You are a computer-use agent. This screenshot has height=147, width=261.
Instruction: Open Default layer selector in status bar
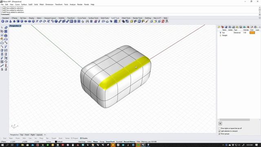click(x=60, y=142)
